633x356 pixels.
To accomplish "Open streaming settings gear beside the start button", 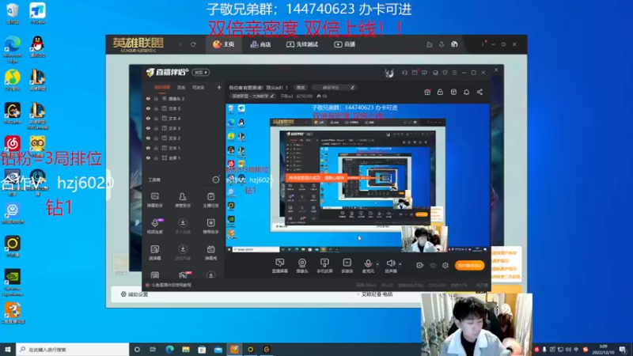I will [x=445, y=265].
